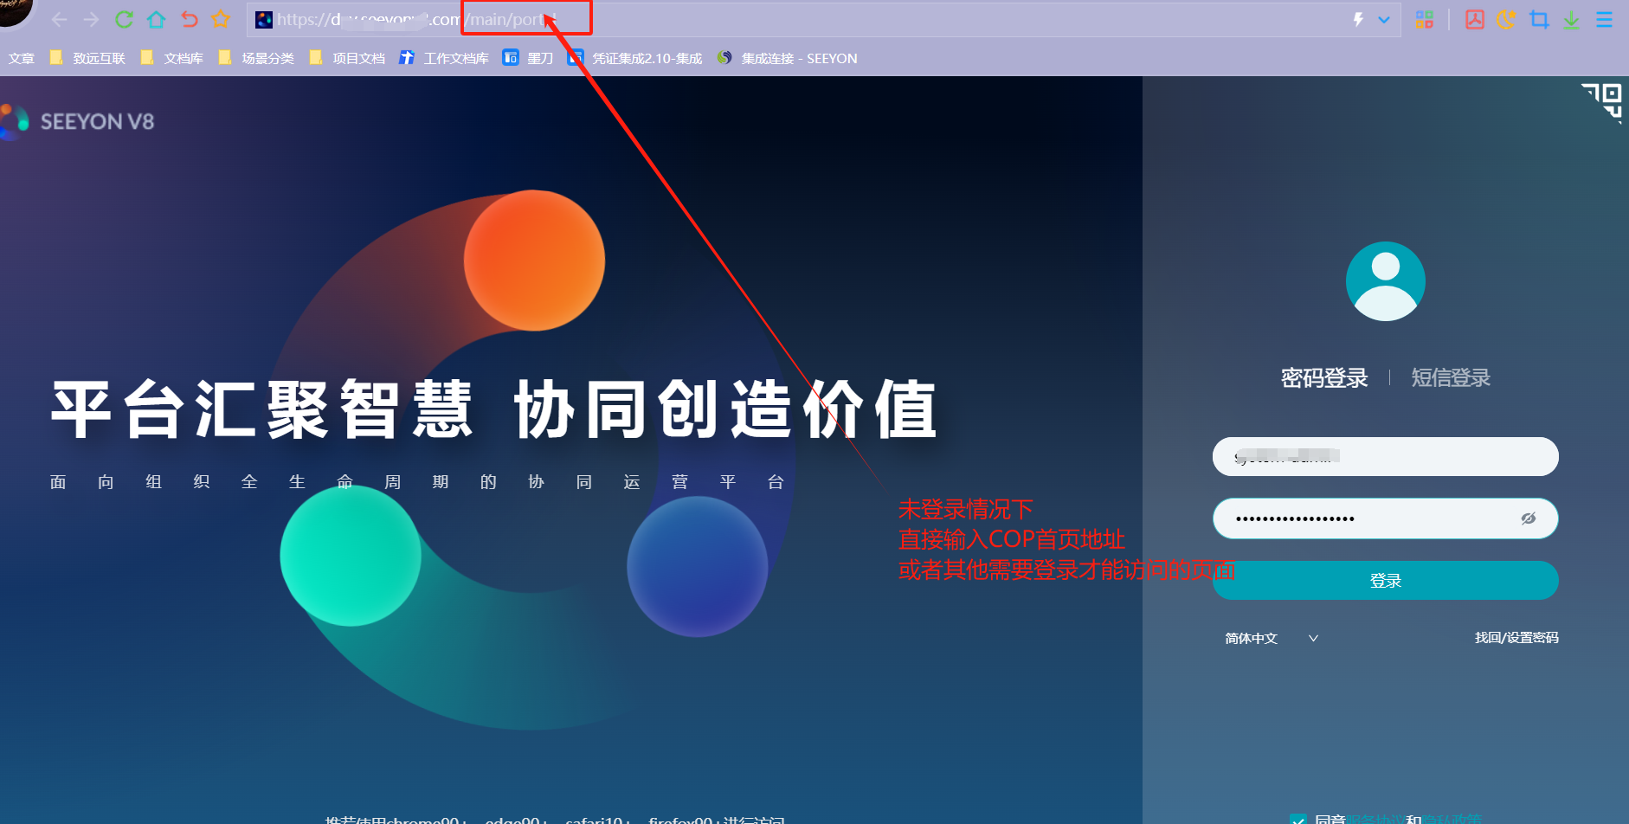Viewport: 1629px width, 824px height.
Task: Open the 凭证集成2.10-集成 bookmark
Action: pyautogui.click(x=634, y=58)
